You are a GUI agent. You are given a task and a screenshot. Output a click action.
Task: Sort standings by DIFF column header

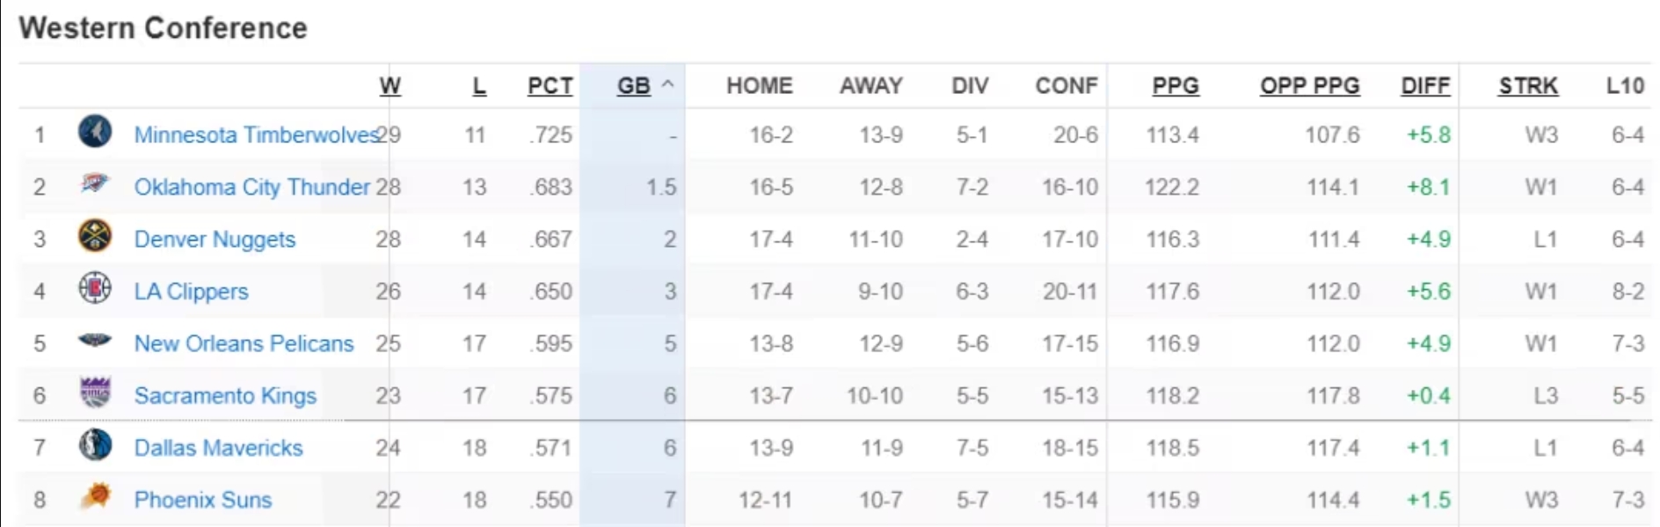(x=1425, y=86)
